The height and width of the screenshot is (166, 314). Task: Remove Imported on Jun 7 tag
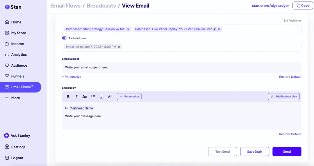(x=119, y=47)
